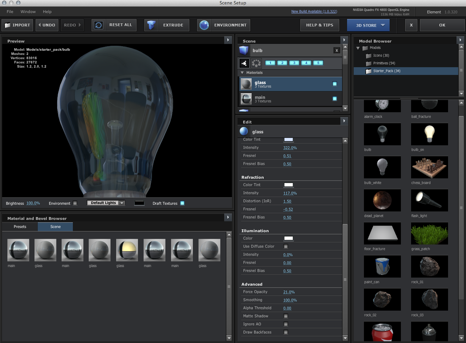
Task: Select the Starter_Pack (34) folder
Action: click(x=406, y=71)
